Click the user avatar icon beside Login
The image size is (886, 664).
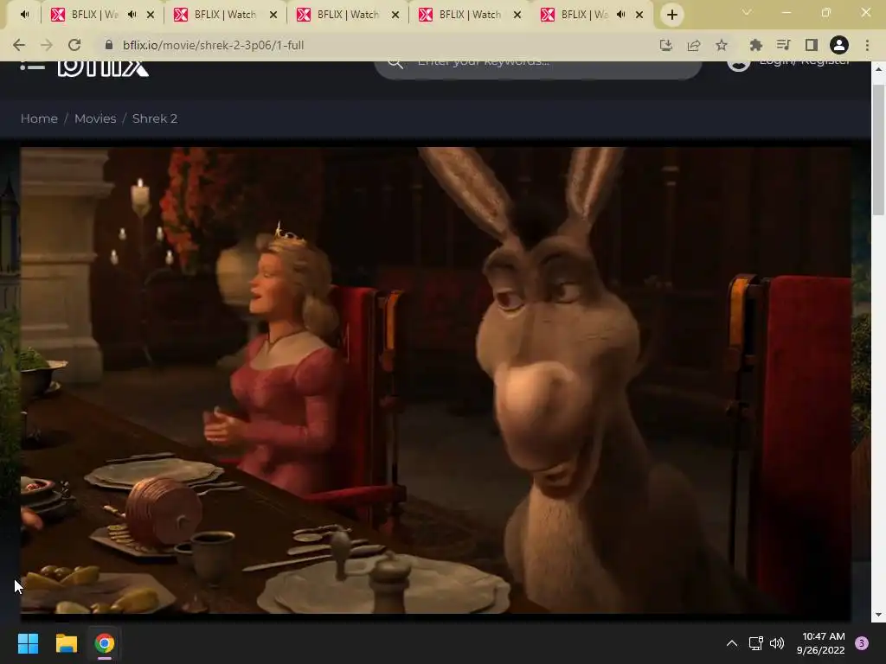pos(738,66)
